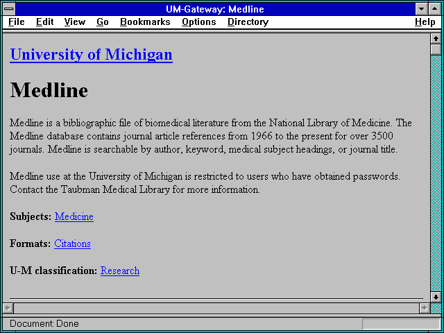This screenshot has width=444, height=333.
Task: Click the 'Subjects:' label
Action: point(31,216)
